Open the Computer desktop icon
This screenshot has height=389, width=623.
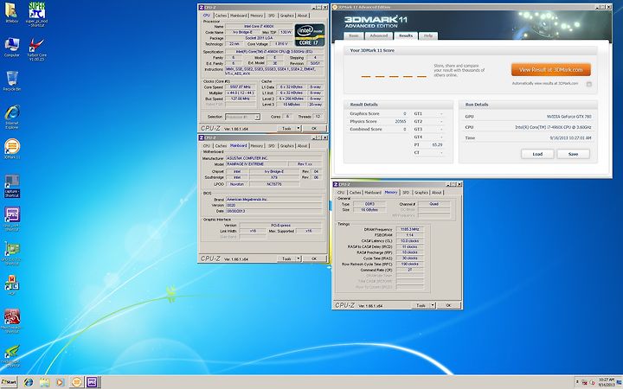point(11,47)
